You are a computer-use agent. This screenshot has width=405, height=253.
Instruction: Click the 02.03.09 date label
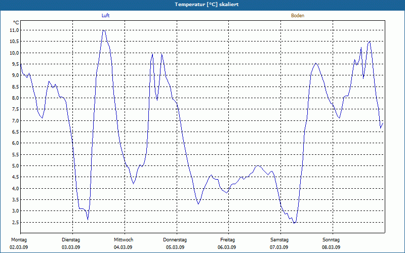[x=19, y=247]
